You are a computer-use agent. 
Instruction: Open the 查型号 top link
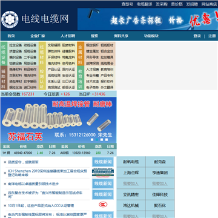tap(127, 4)
